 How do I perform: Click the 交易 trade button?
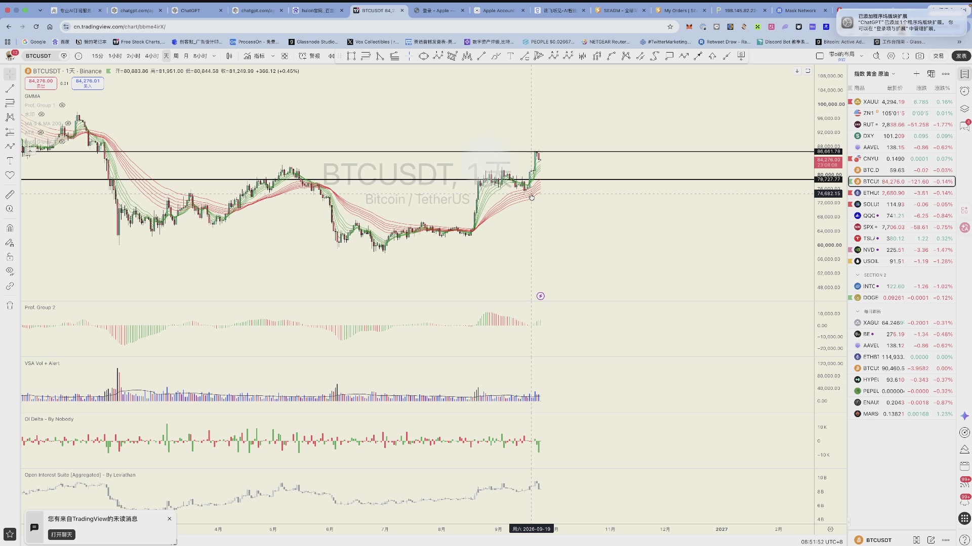tap(938, 56)
